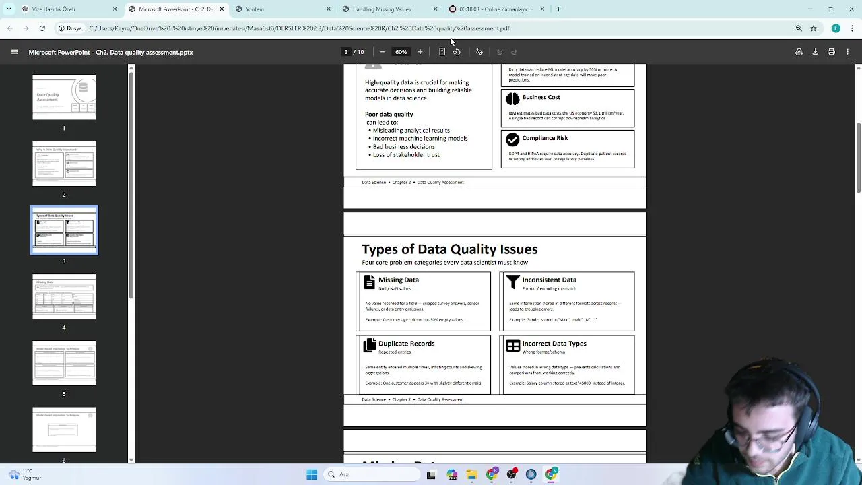Click the Types of Data Quality Issues title
The image size is (862, 485).
450,249
